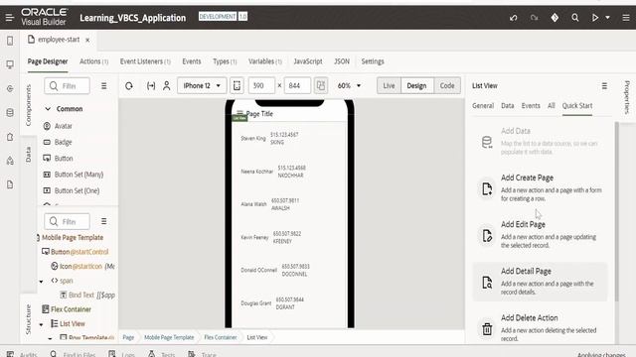The height and width of the screenshot is (357, 636).
Task: Run the application preview play button
Action: 595,18
